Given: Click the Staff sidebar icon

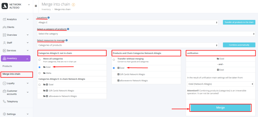Looking at the screenshot, I should (x=4, y=43).
